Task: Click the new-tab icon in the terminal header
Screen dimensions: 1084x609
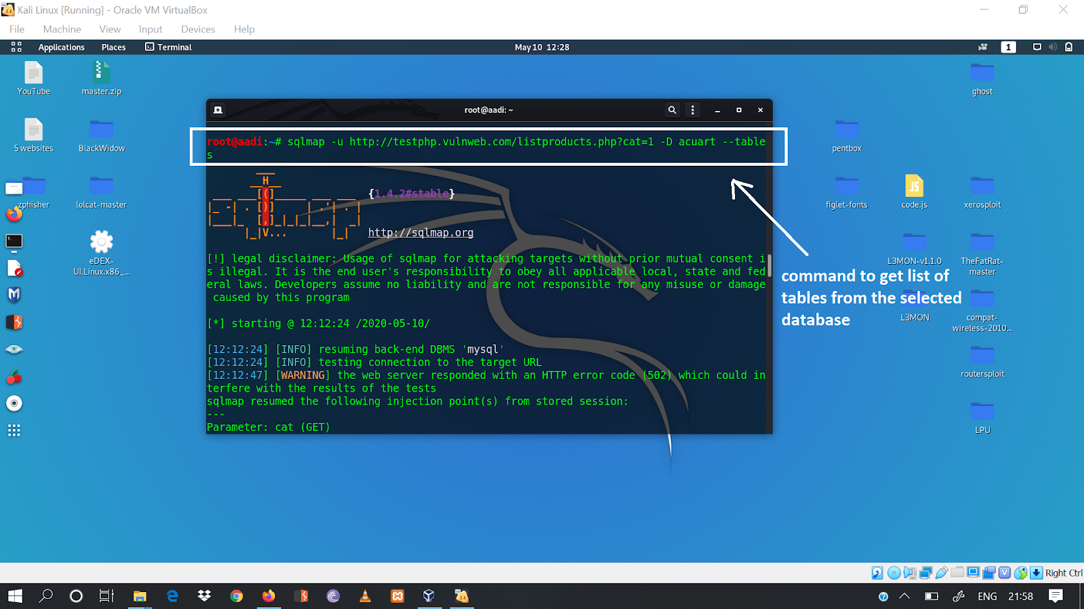Action: click(218, 110)
